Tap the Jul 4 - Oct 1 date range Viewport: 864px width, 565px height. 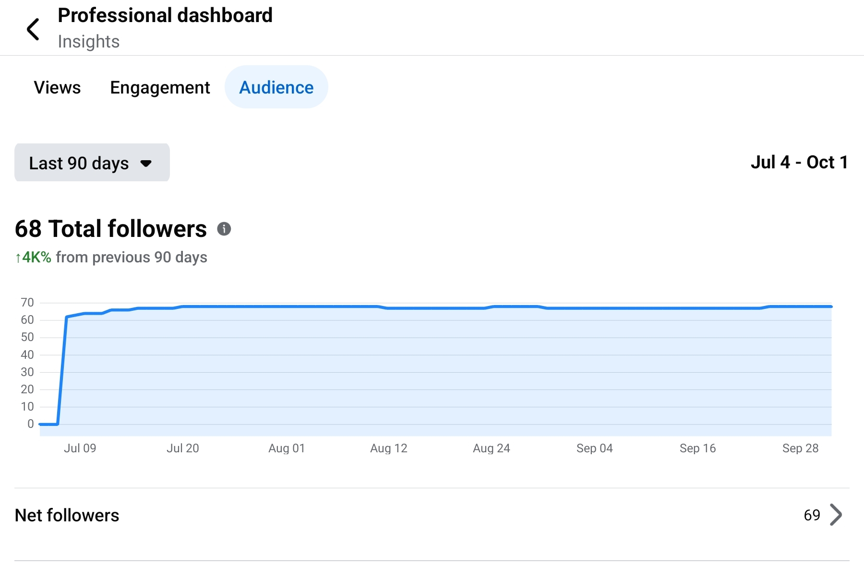799,162
